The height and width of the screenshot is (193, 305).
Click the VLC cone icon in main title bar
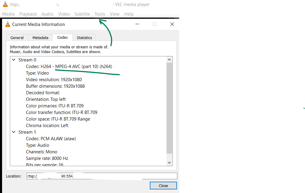[5, 4]
